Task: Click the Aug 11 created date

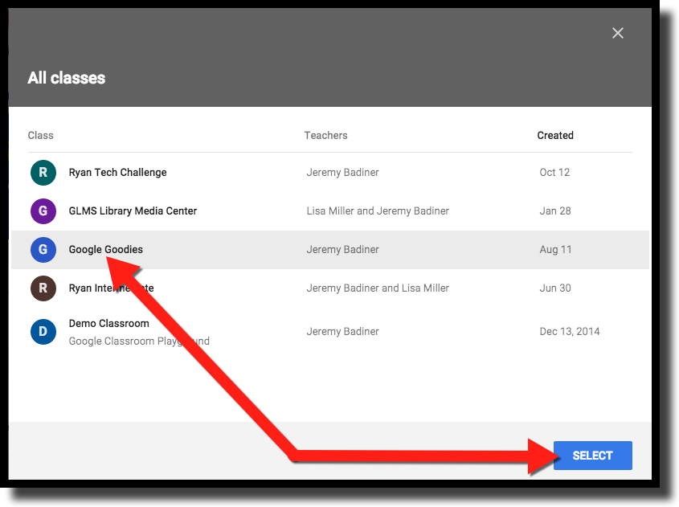Action: pos(555,249)
